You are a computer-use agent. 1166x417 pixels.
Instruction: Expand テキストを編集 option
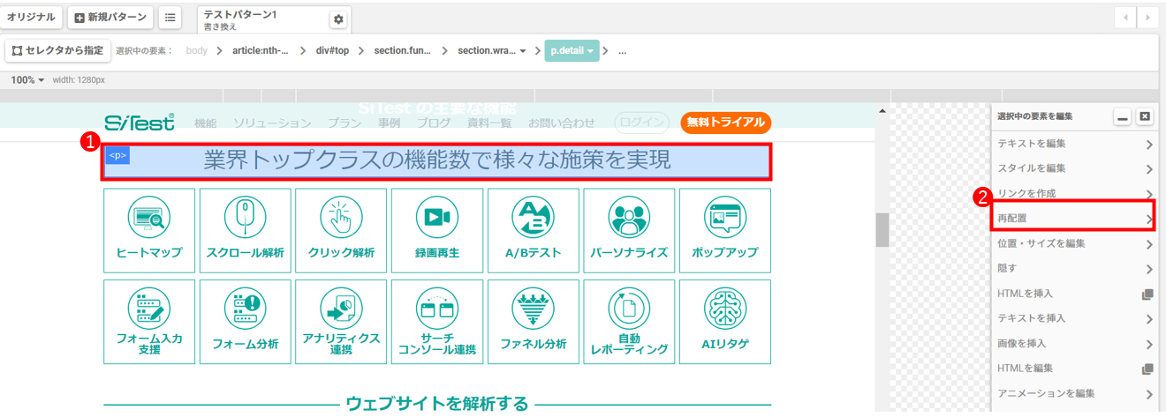point(1074,144)
